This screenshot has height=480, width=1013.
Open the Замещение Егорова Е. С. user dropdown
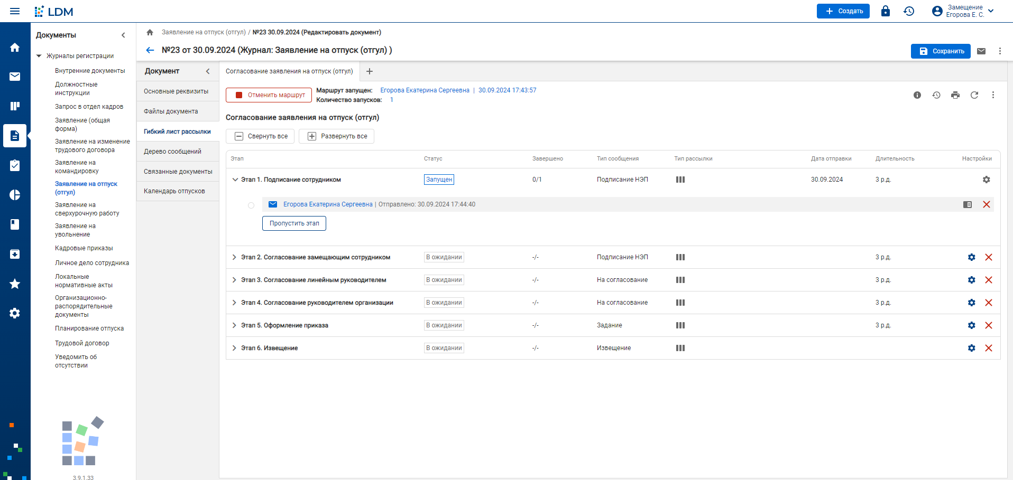963,11
